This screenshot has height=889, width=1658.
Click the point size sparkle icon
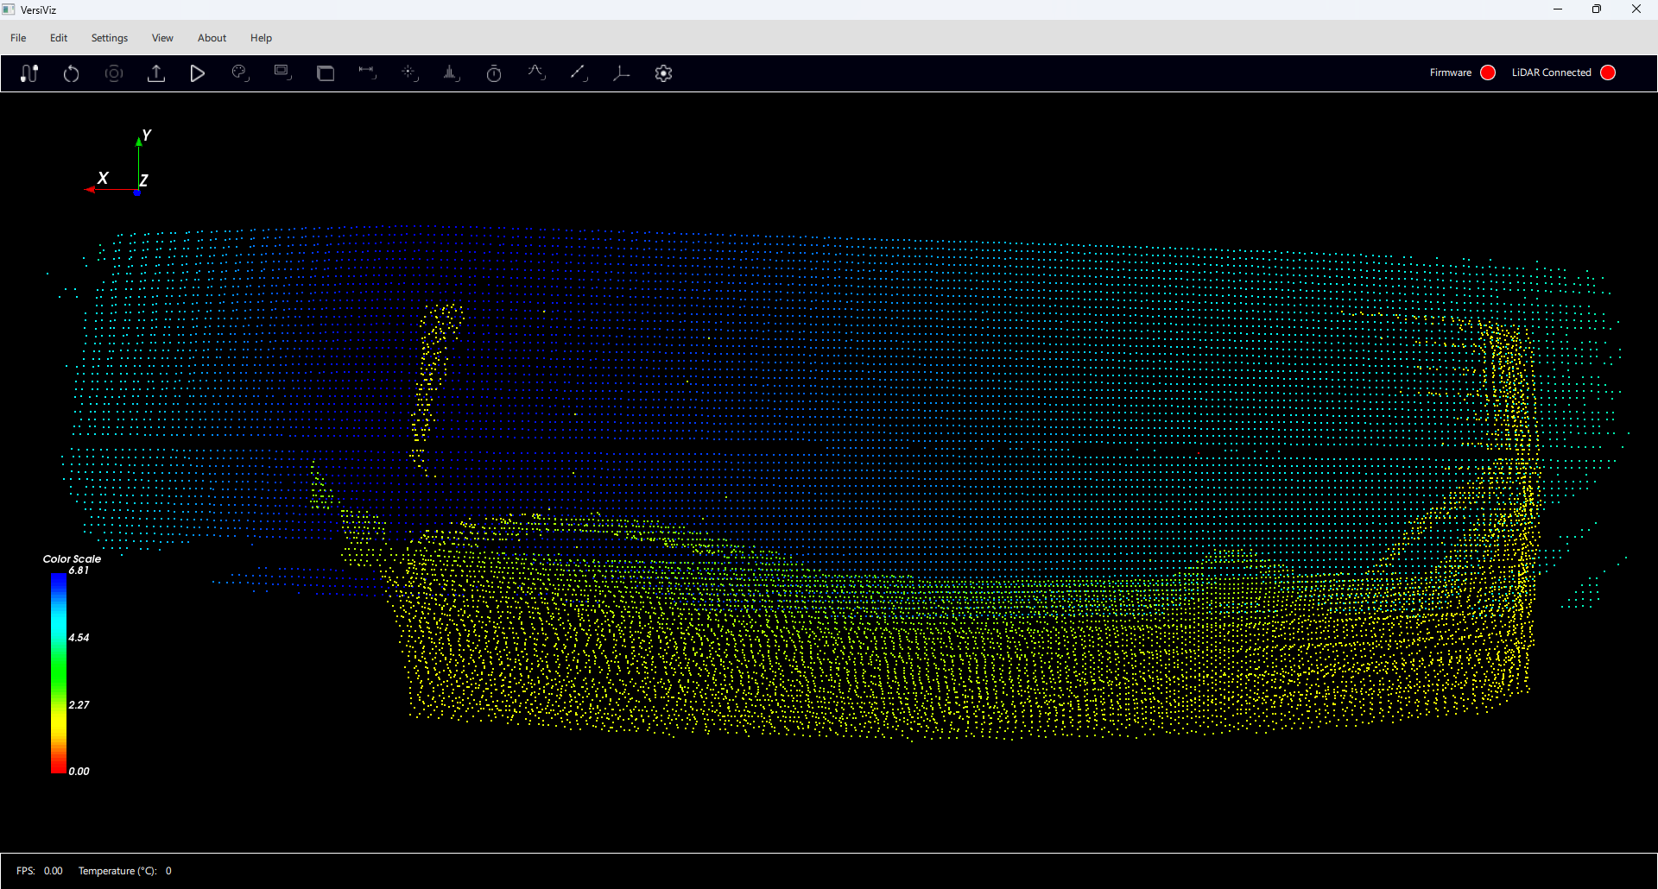coord(410,73)
